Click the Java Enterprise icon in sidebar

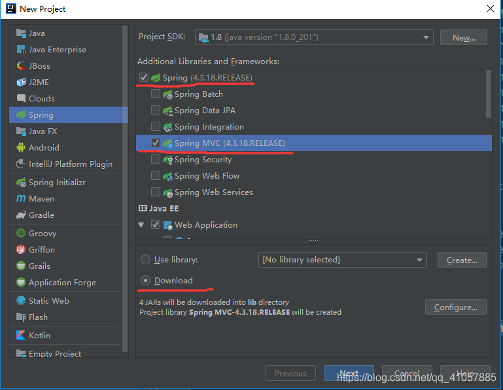point(21,50)
